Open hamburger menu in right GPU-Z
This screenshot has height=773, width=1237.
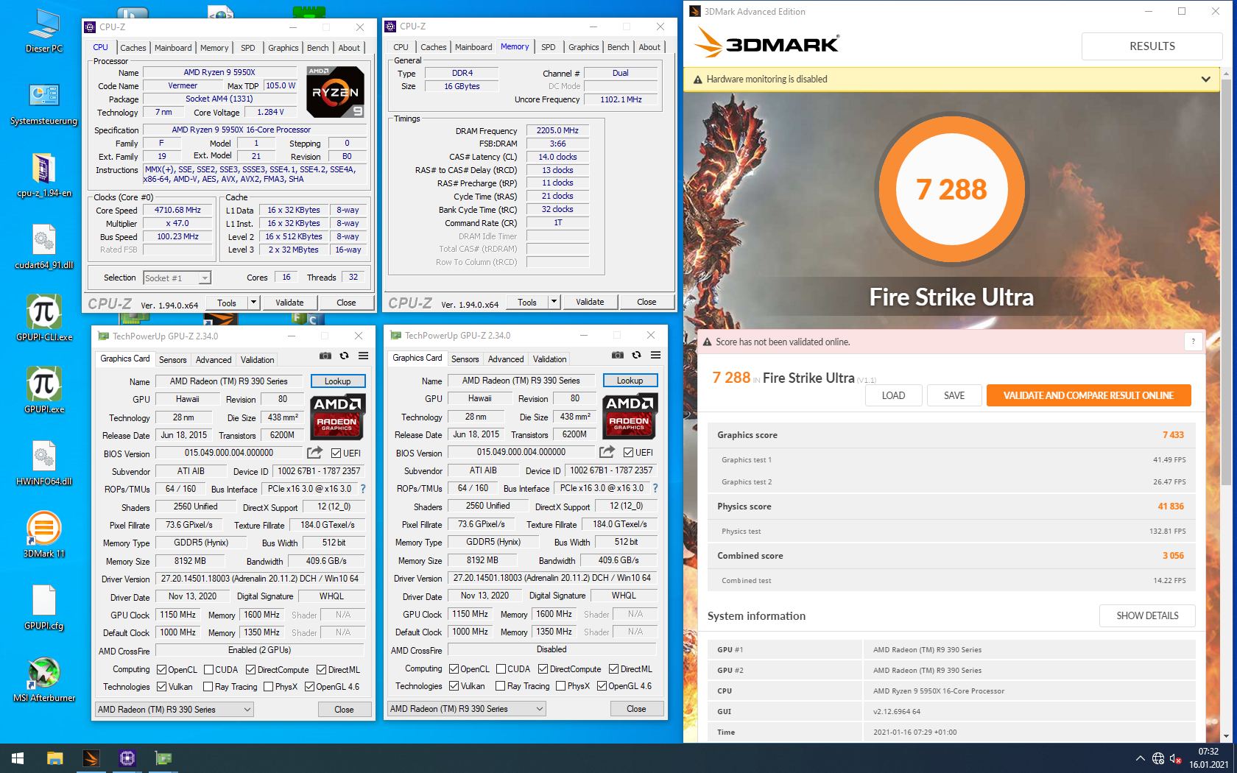(656, 355)
